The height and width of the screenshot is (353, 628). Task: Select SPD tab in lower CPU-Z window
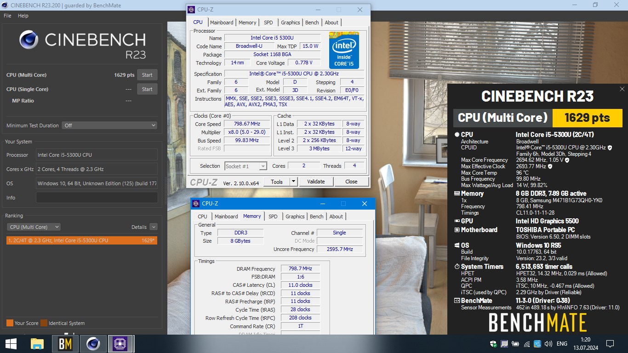pyautogui.click(x=273, y=216)
